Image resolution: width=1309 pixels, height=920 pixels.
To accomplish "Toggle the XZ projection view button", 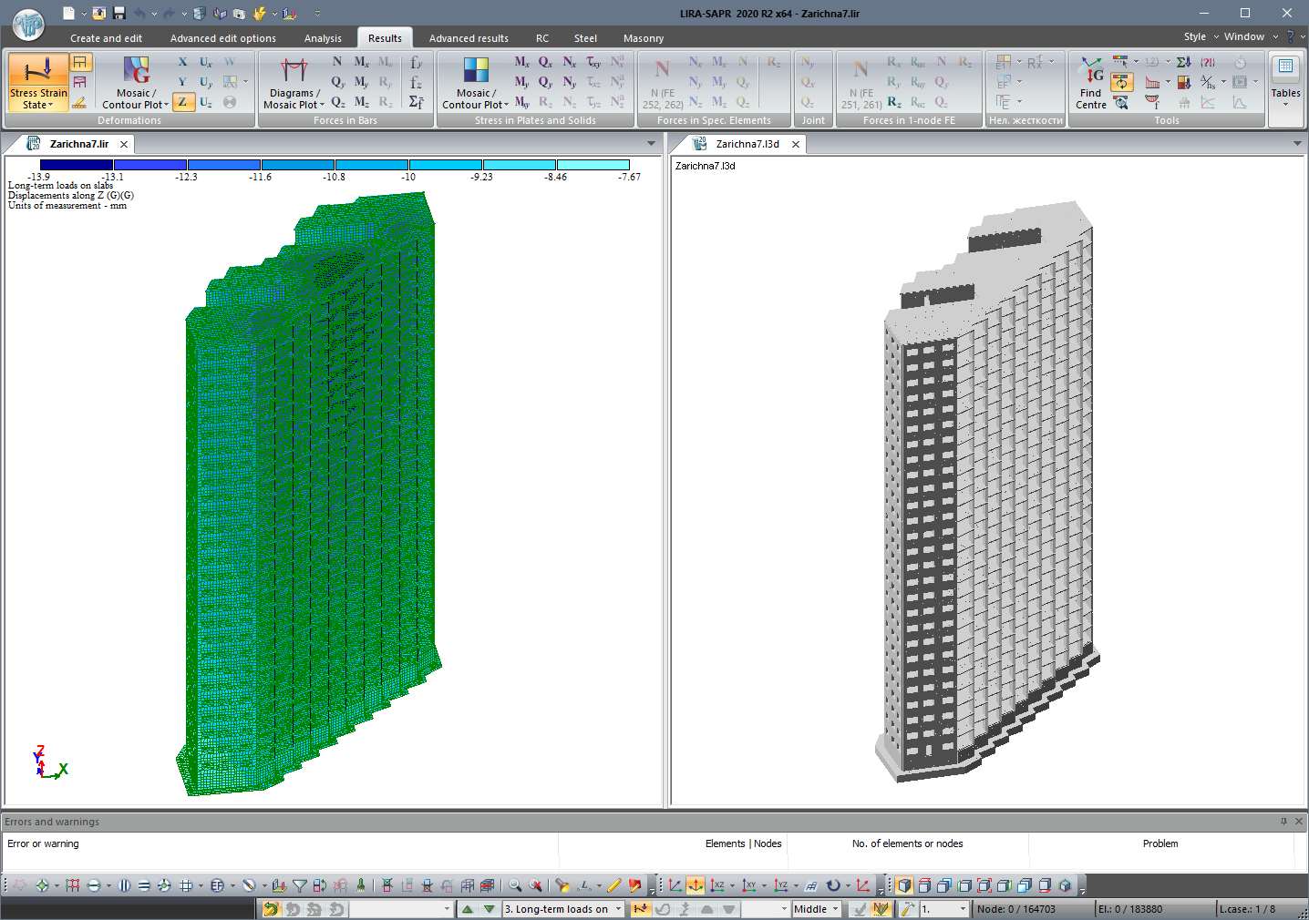I will click(x=718, y=884).
